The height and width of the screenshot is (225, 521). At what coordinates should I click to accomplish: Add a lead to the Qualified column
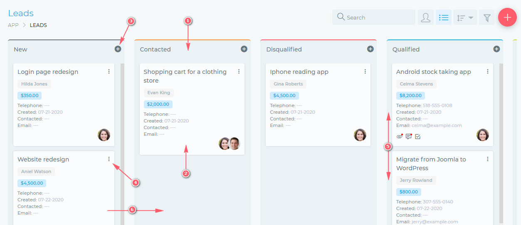pos(496,49)
